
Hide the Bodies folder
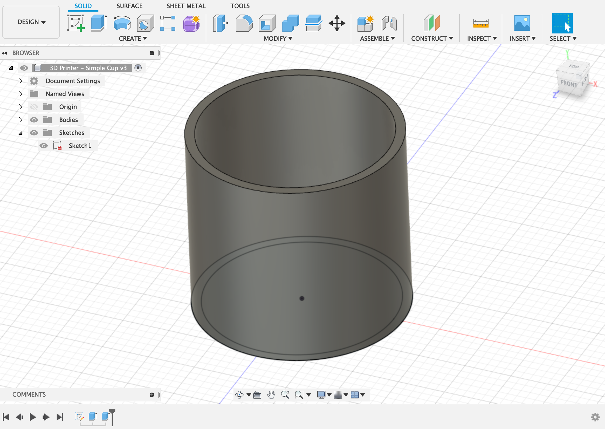34,120
